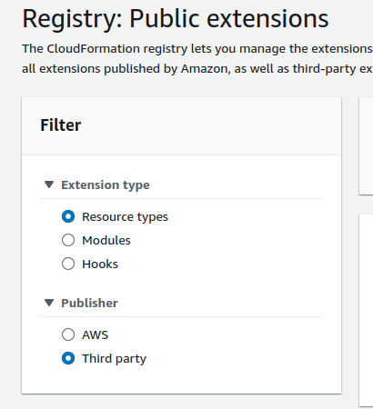Collapse the Extension type triangle arrow
The width and height of the screenshot is (373, 409).
(49, 185)
